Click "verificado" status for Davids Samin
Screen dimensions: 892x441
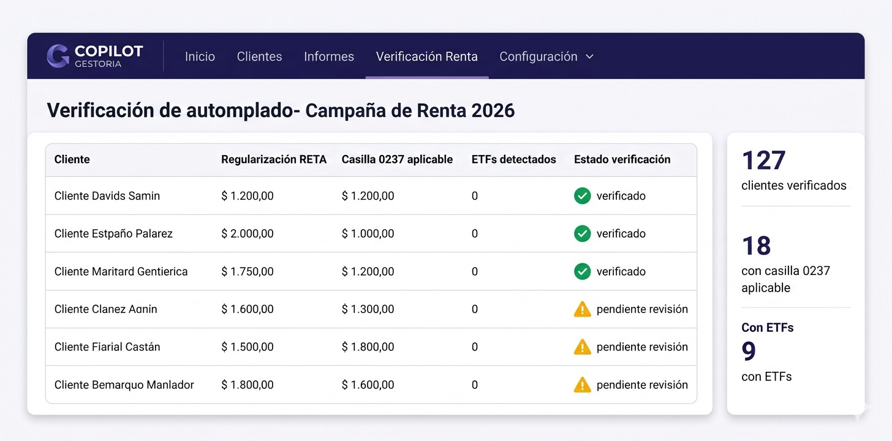[x=621, y=196]
